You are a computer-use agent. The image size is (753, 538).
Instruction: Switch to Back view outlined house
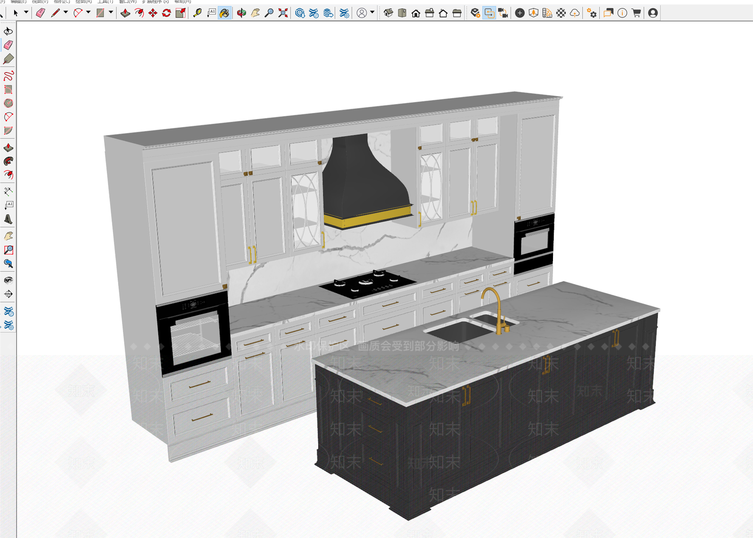[x=443, y=13]
